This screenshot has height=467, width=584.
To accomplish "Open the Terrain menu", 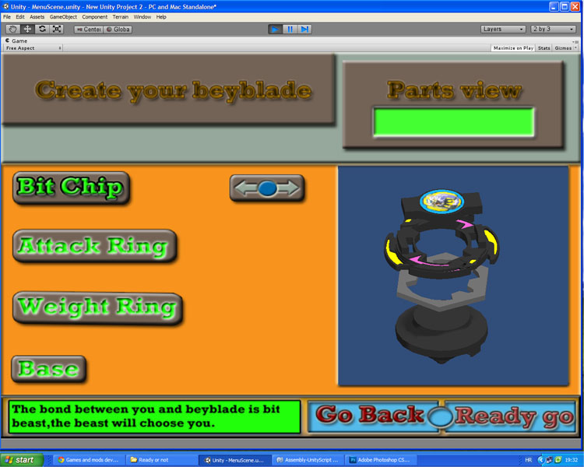I will (x=120, y=17).
